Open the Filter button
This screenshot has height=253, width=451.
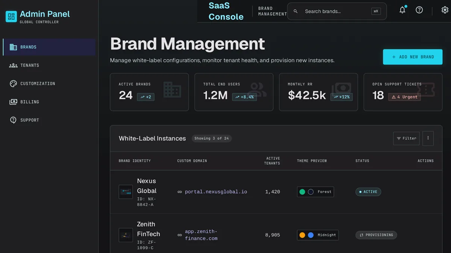pyautogui.click(x=406, y=138)
